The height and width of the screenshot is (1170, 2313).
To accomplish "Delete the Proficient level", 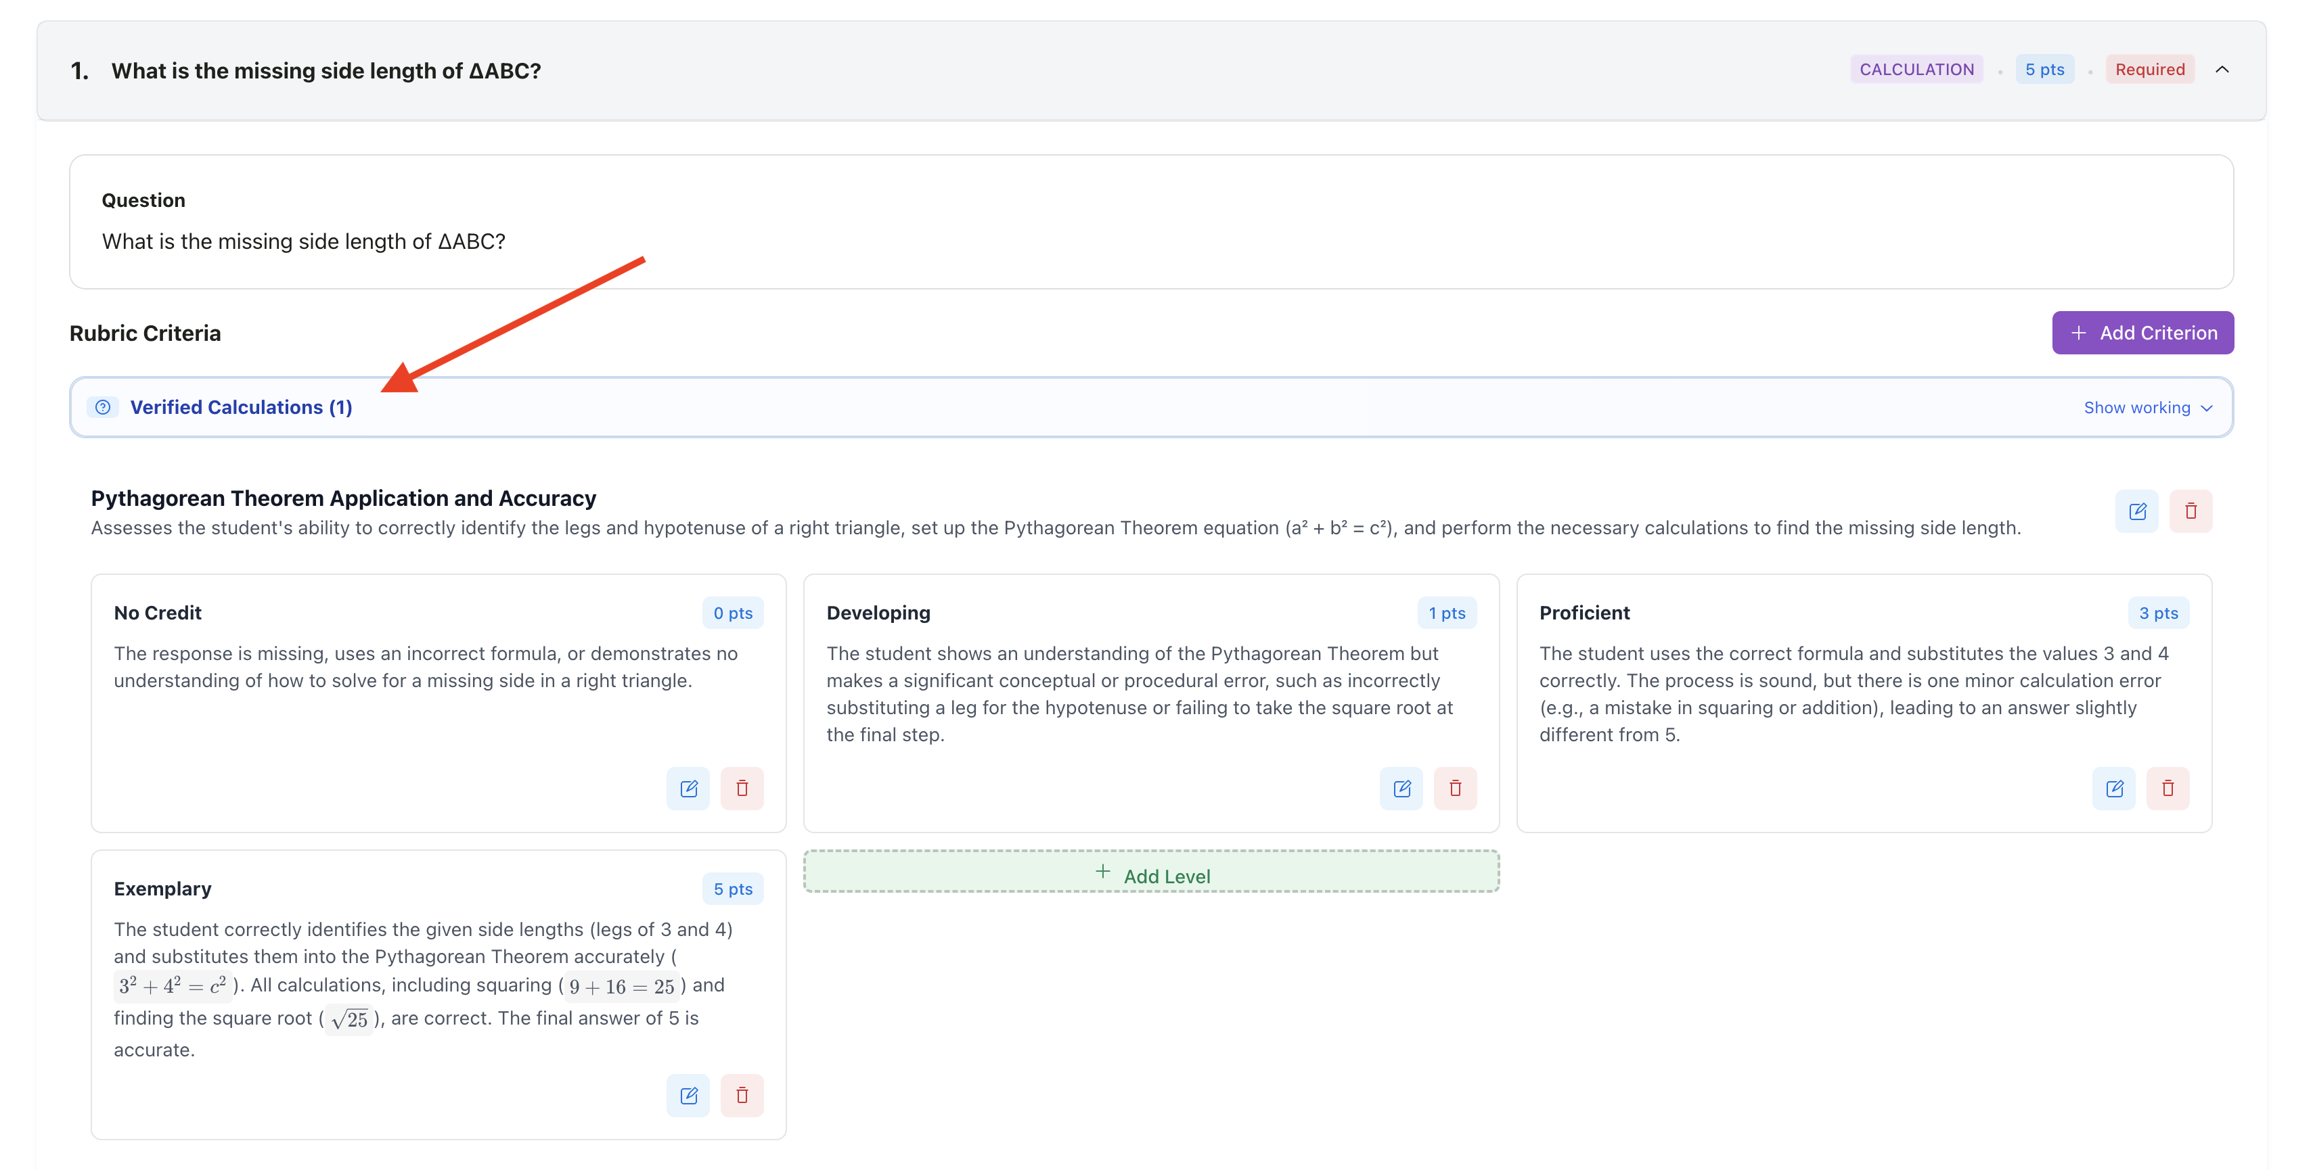I will 2168,788.
